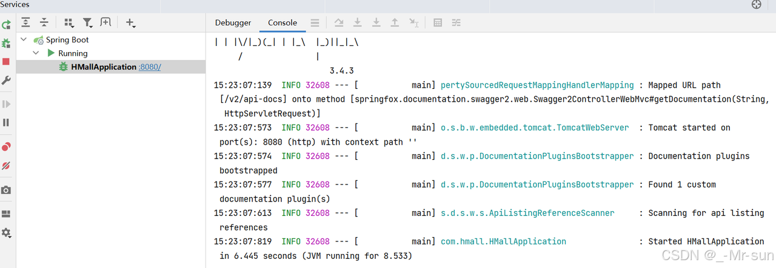Click the Step Into debugger icon
Image resolution: width=776 pixels, height=268 pixels.
click(358, 22)
